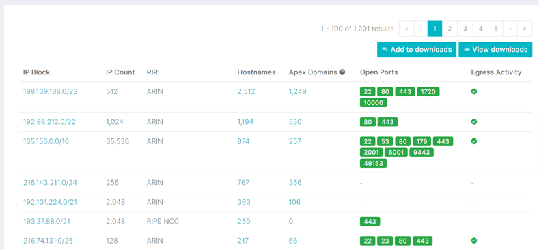This screenshot has width=539, height=249.
Task: Click port 10000 badge
Action: click(373, 103)
